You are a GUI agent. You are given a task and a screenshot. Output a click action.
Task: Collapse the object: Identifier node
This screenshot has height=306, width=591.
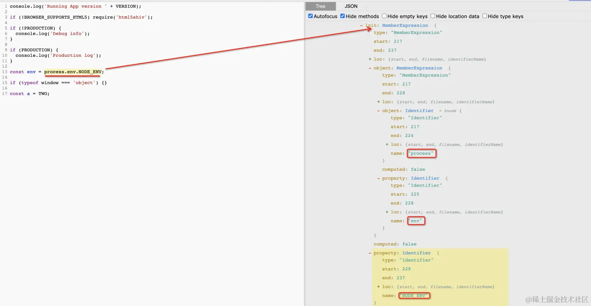point(379,111)
